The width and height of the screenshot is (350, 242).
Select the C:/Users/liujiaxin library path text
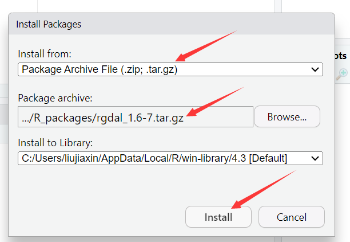[x=154, y=158]
